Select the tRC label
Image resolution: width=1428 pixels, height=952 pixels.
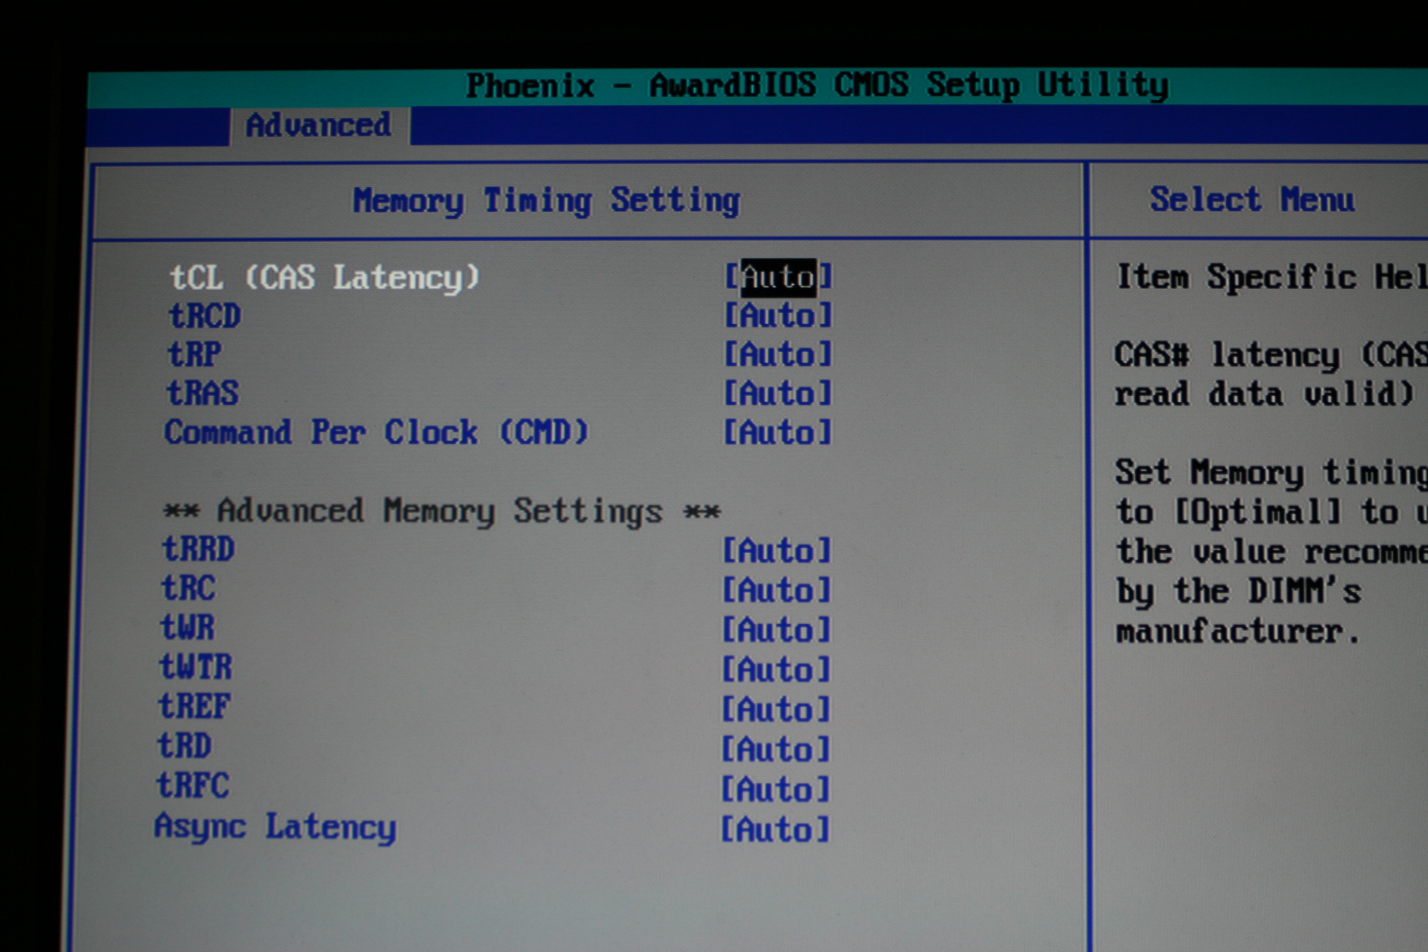click(188, 589)
